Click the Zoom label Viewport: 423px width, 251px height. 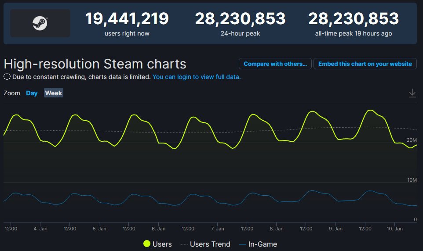click(x=11, y=93)
